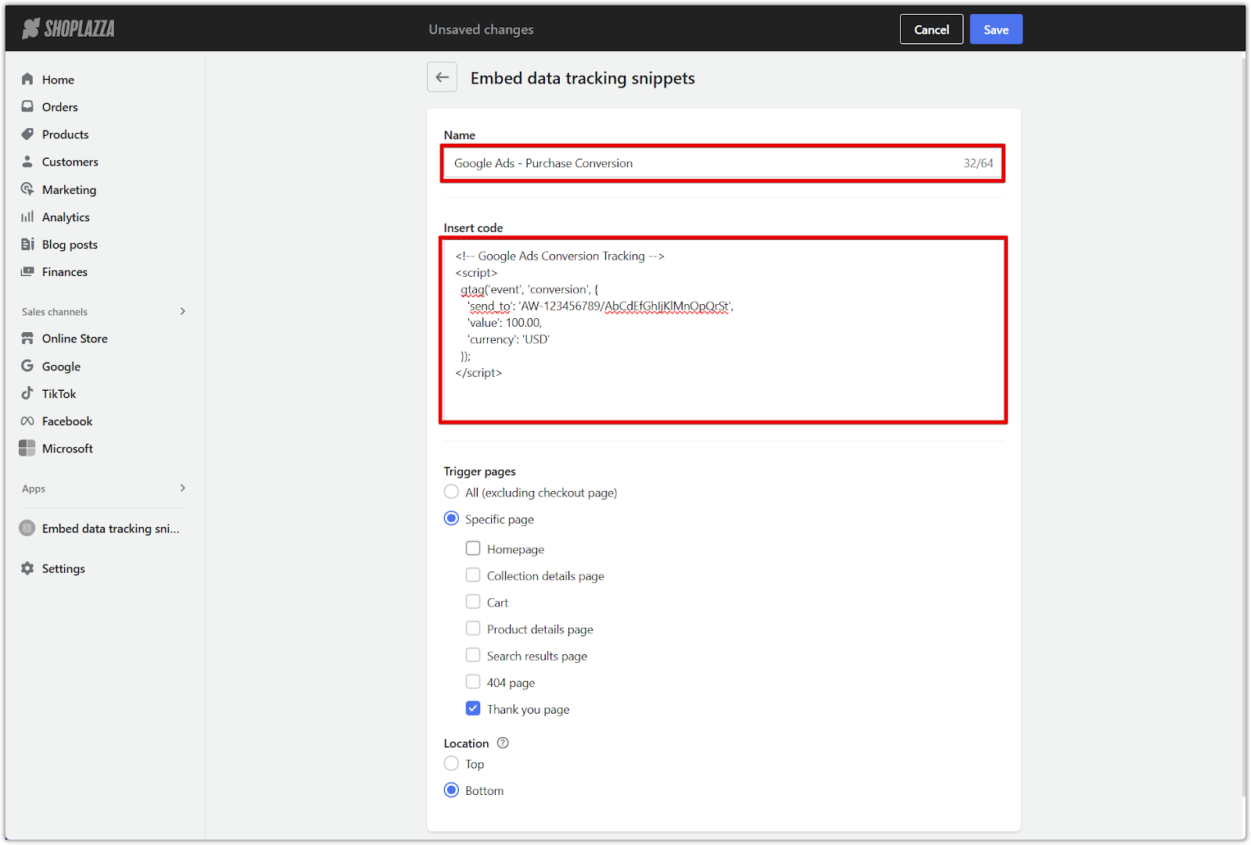Select the Bottom location radio button
This screenshot has height=845, width=1251.
[x=451, y=790]
